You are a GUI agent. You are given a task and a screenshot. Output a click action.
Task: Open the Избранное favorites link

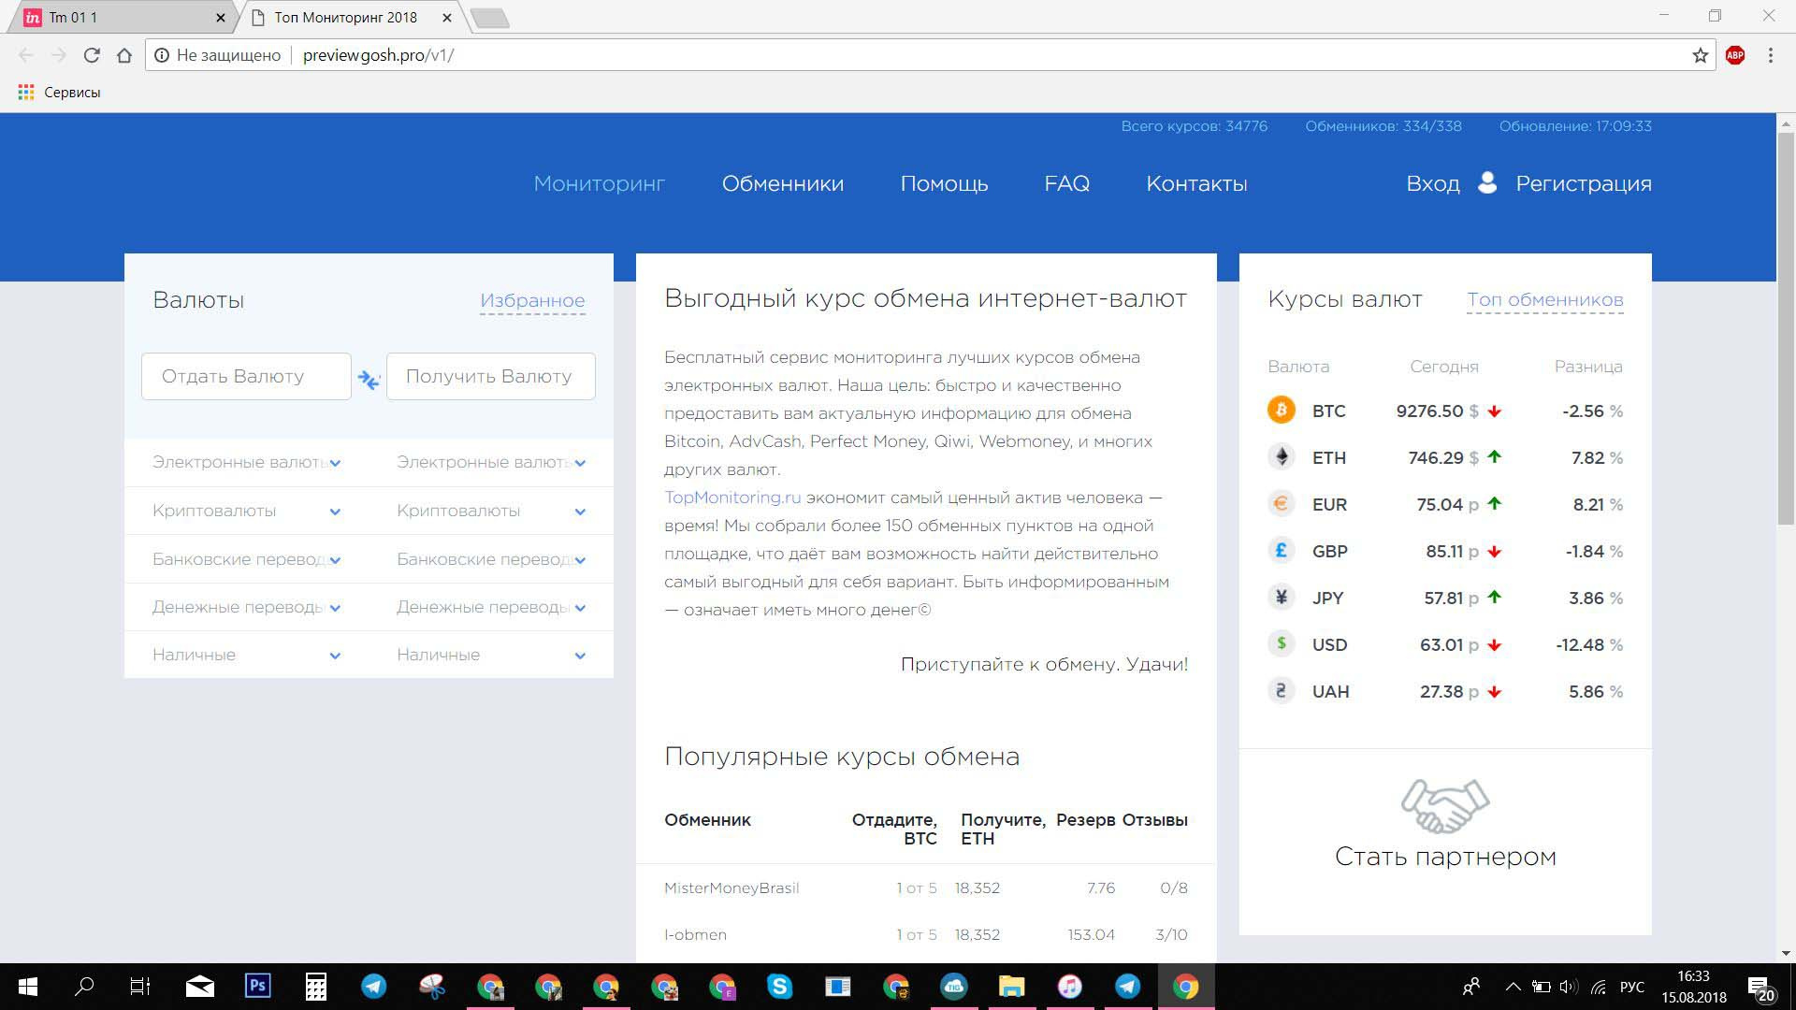tap(532, 300)
